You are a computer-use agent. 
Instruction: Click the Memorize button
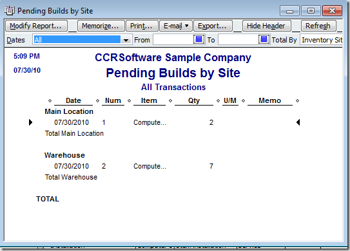101,26
